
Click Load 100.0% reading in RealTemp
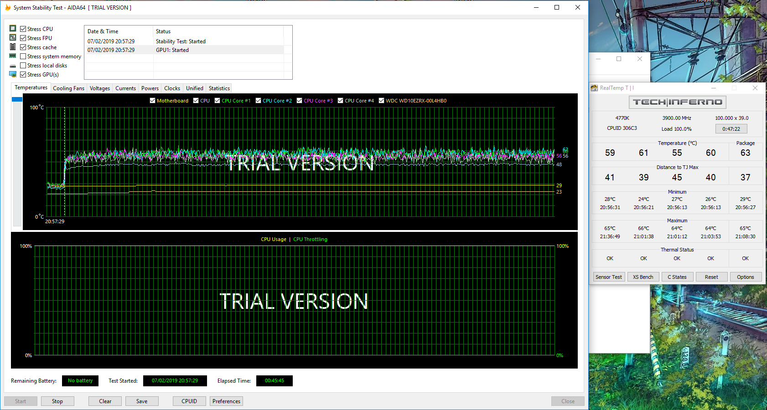coord(677,129)
